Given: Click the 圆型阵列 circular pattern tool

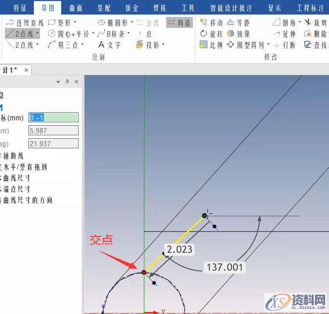Looking at the screenshot, I should [246, 45].
